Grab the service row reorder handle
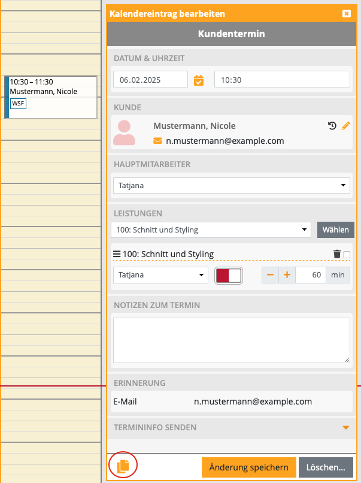This screenshot has height=483, width=361. click(x=117, y=254)
